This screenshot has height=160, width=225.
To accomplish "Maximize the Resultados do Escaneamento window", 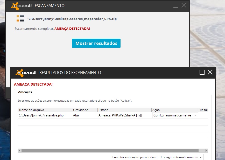I will coord(202,72).
